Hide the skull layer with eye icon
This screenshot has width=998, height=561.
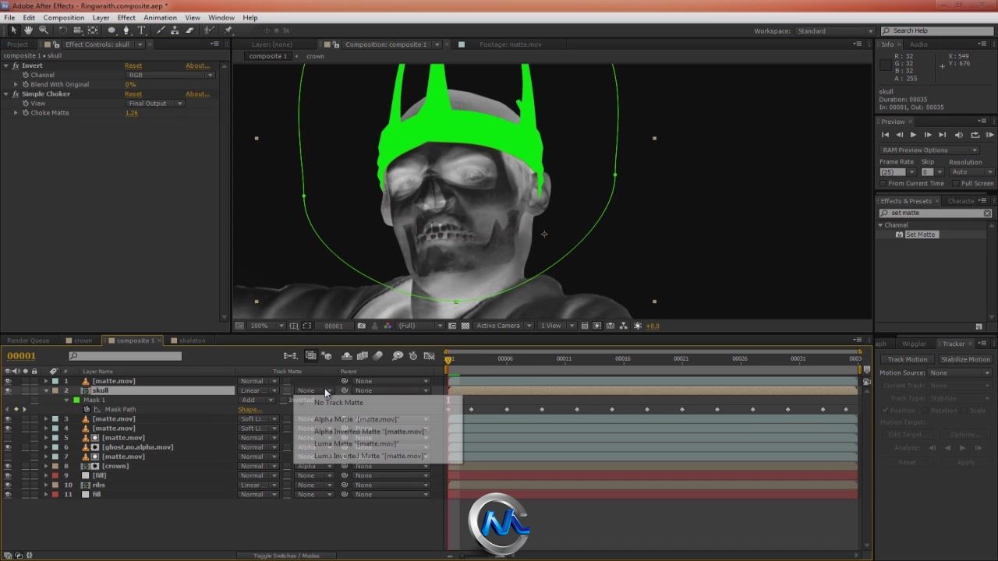click(7, 390)
